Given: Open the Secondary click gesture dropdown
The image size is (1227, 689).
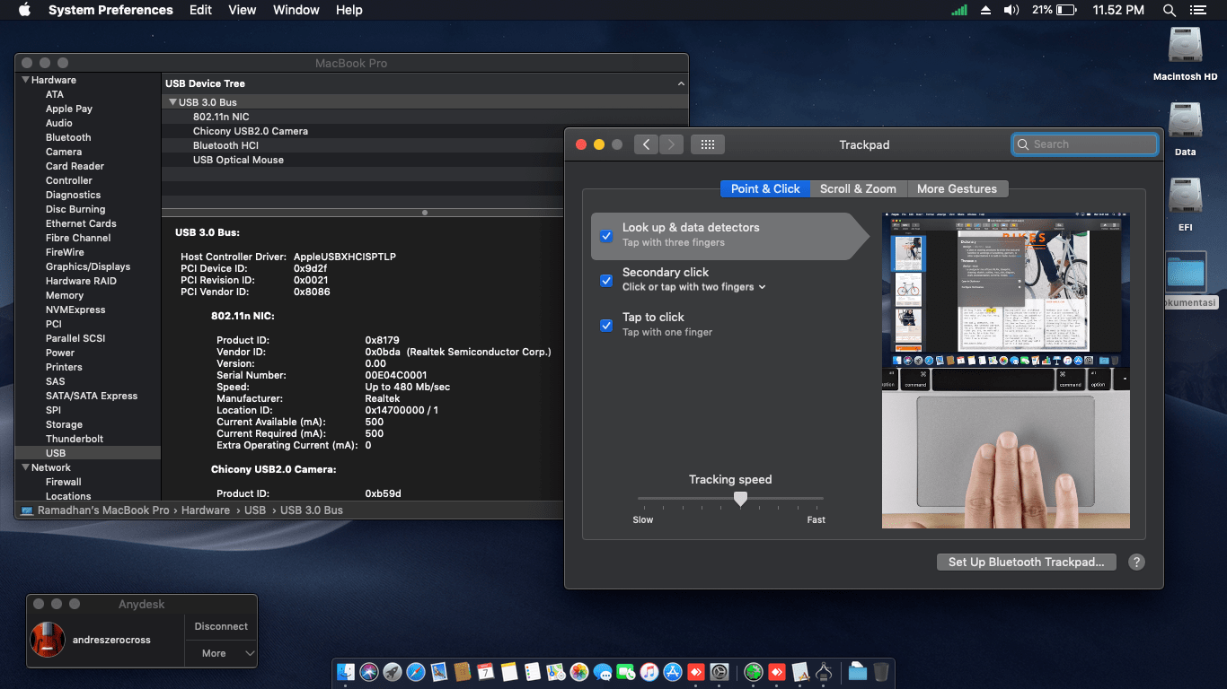Looking at the screenshot, I should click(694, 287).
